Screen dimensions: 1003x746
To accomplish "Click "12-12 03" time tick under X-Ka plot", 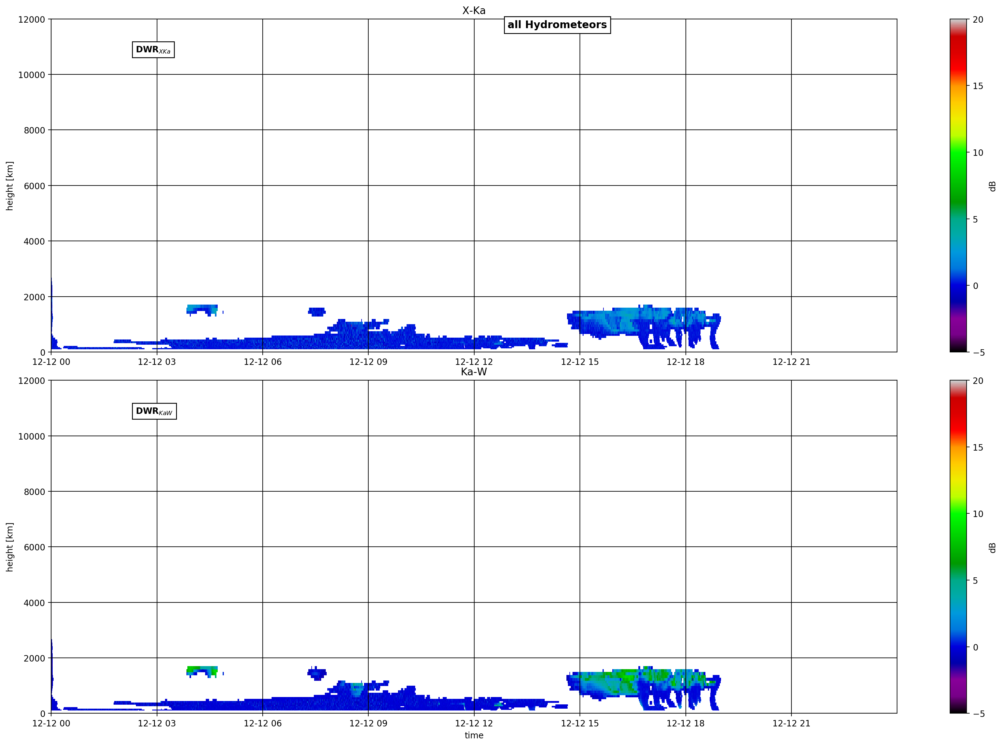I will point(157,362).
